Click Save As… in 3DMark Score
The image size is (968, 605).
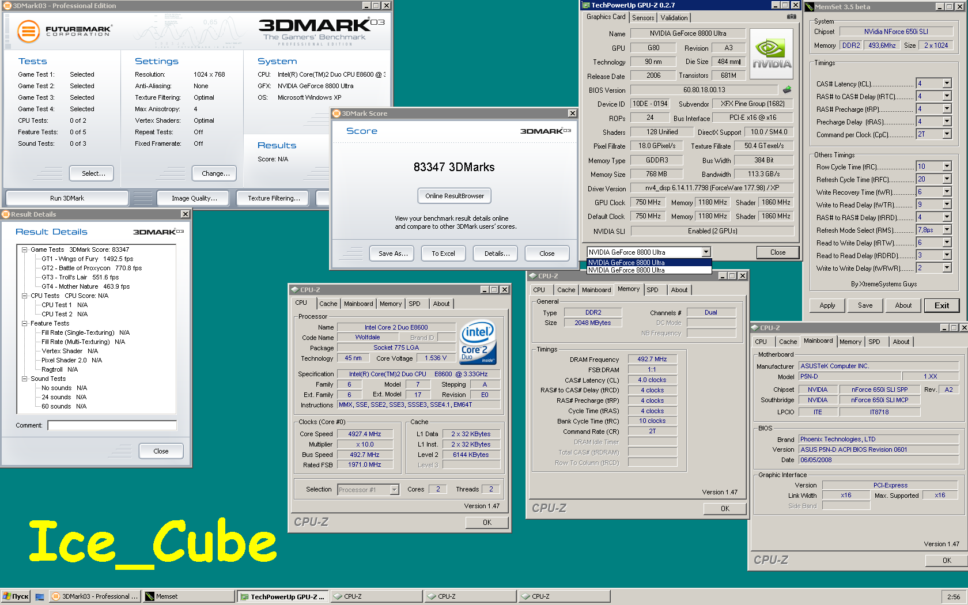tap(393, 254)
